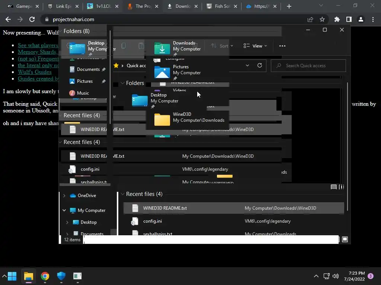Open Chrome tab search chevron
381x285 pixels.
(321, 5)
